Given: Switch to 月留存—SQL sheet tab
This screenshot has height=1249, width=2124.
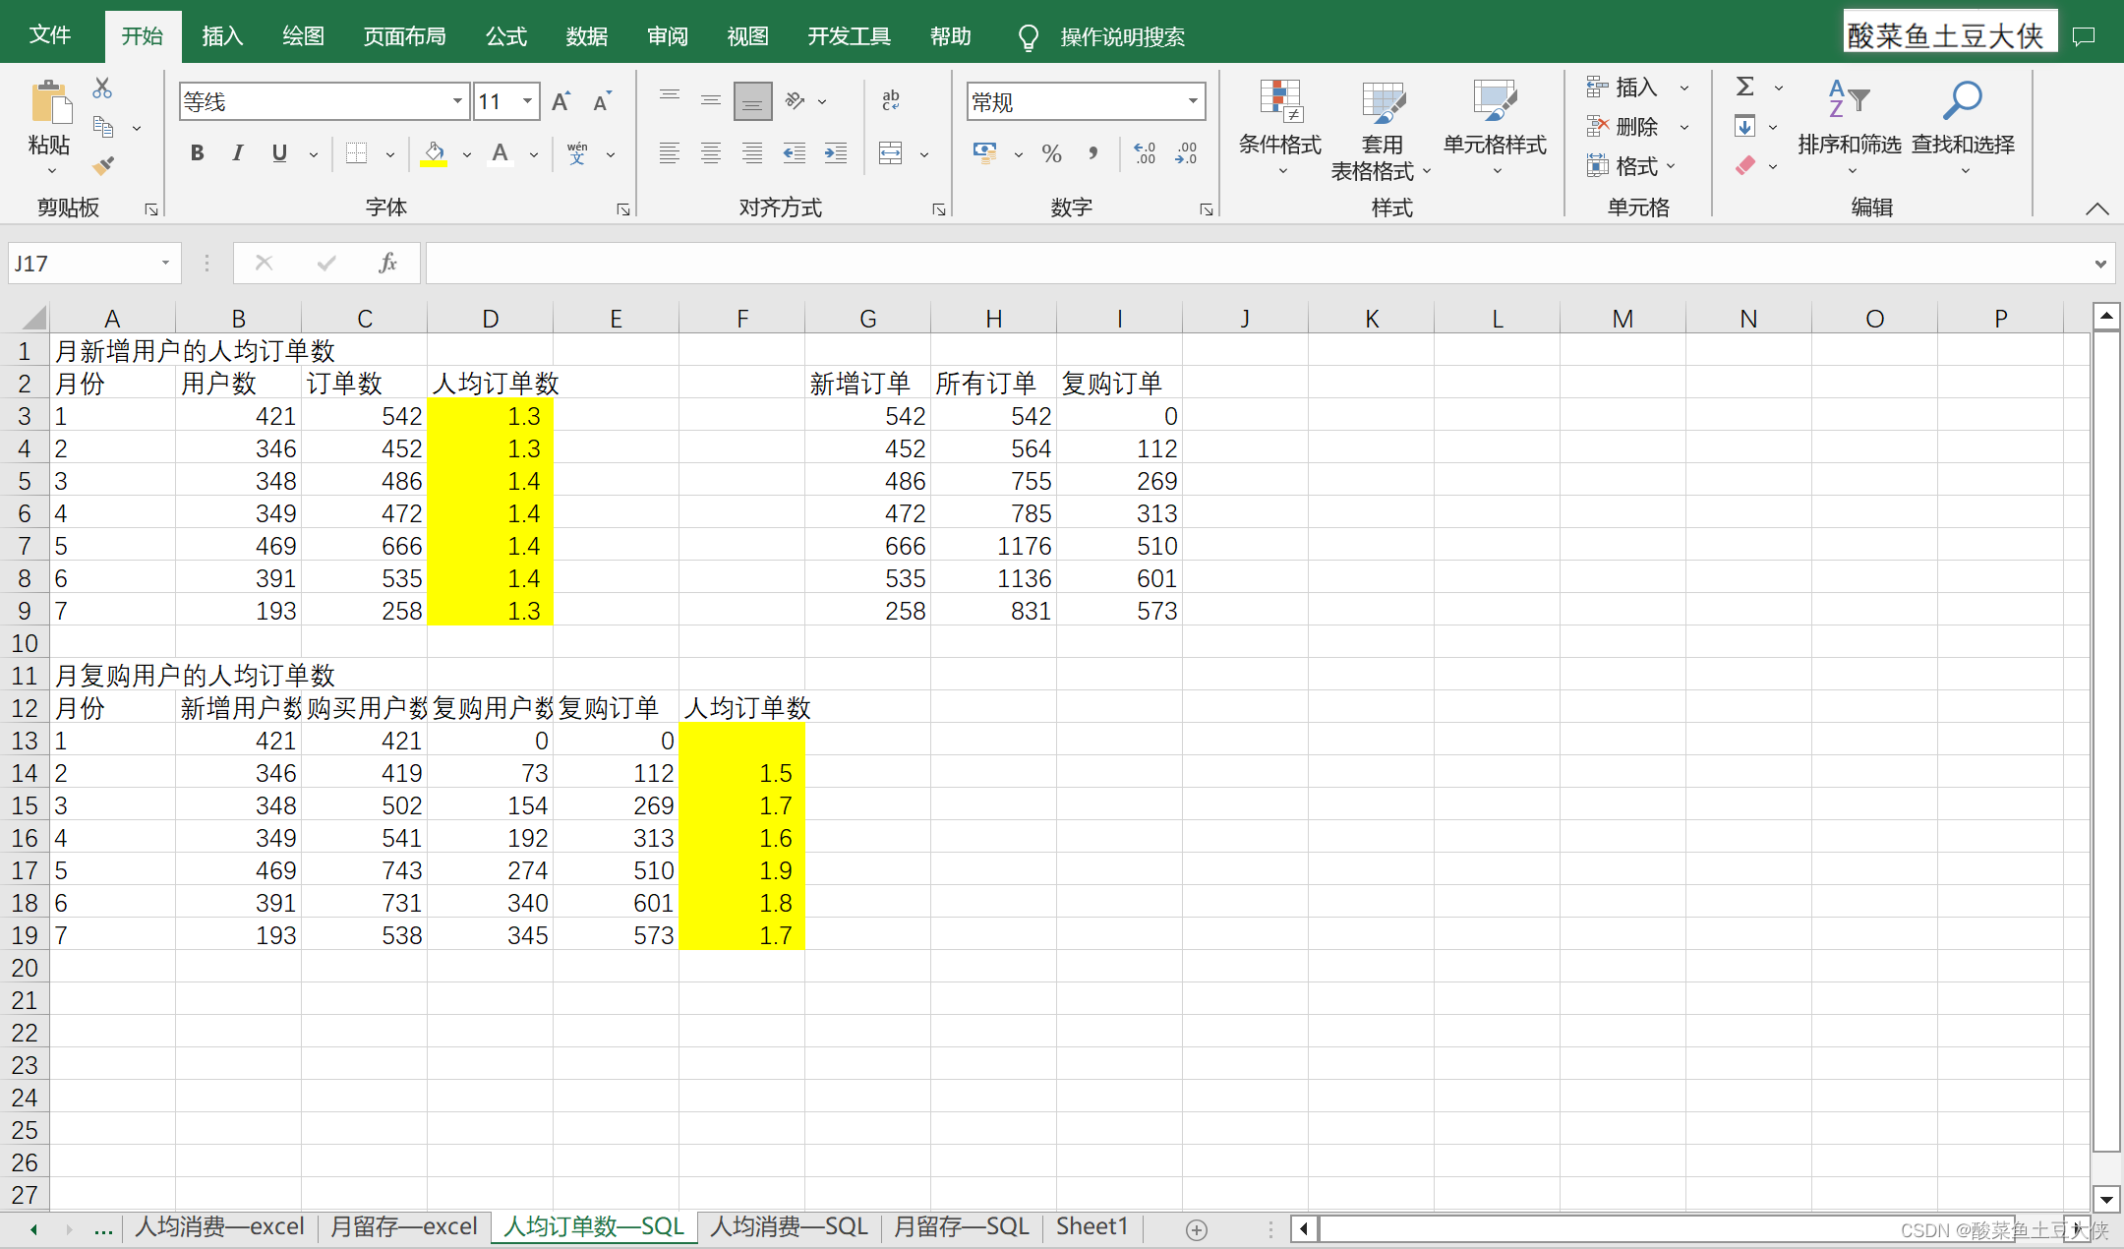Looking at the screenshot, I should pos(961,1226).
